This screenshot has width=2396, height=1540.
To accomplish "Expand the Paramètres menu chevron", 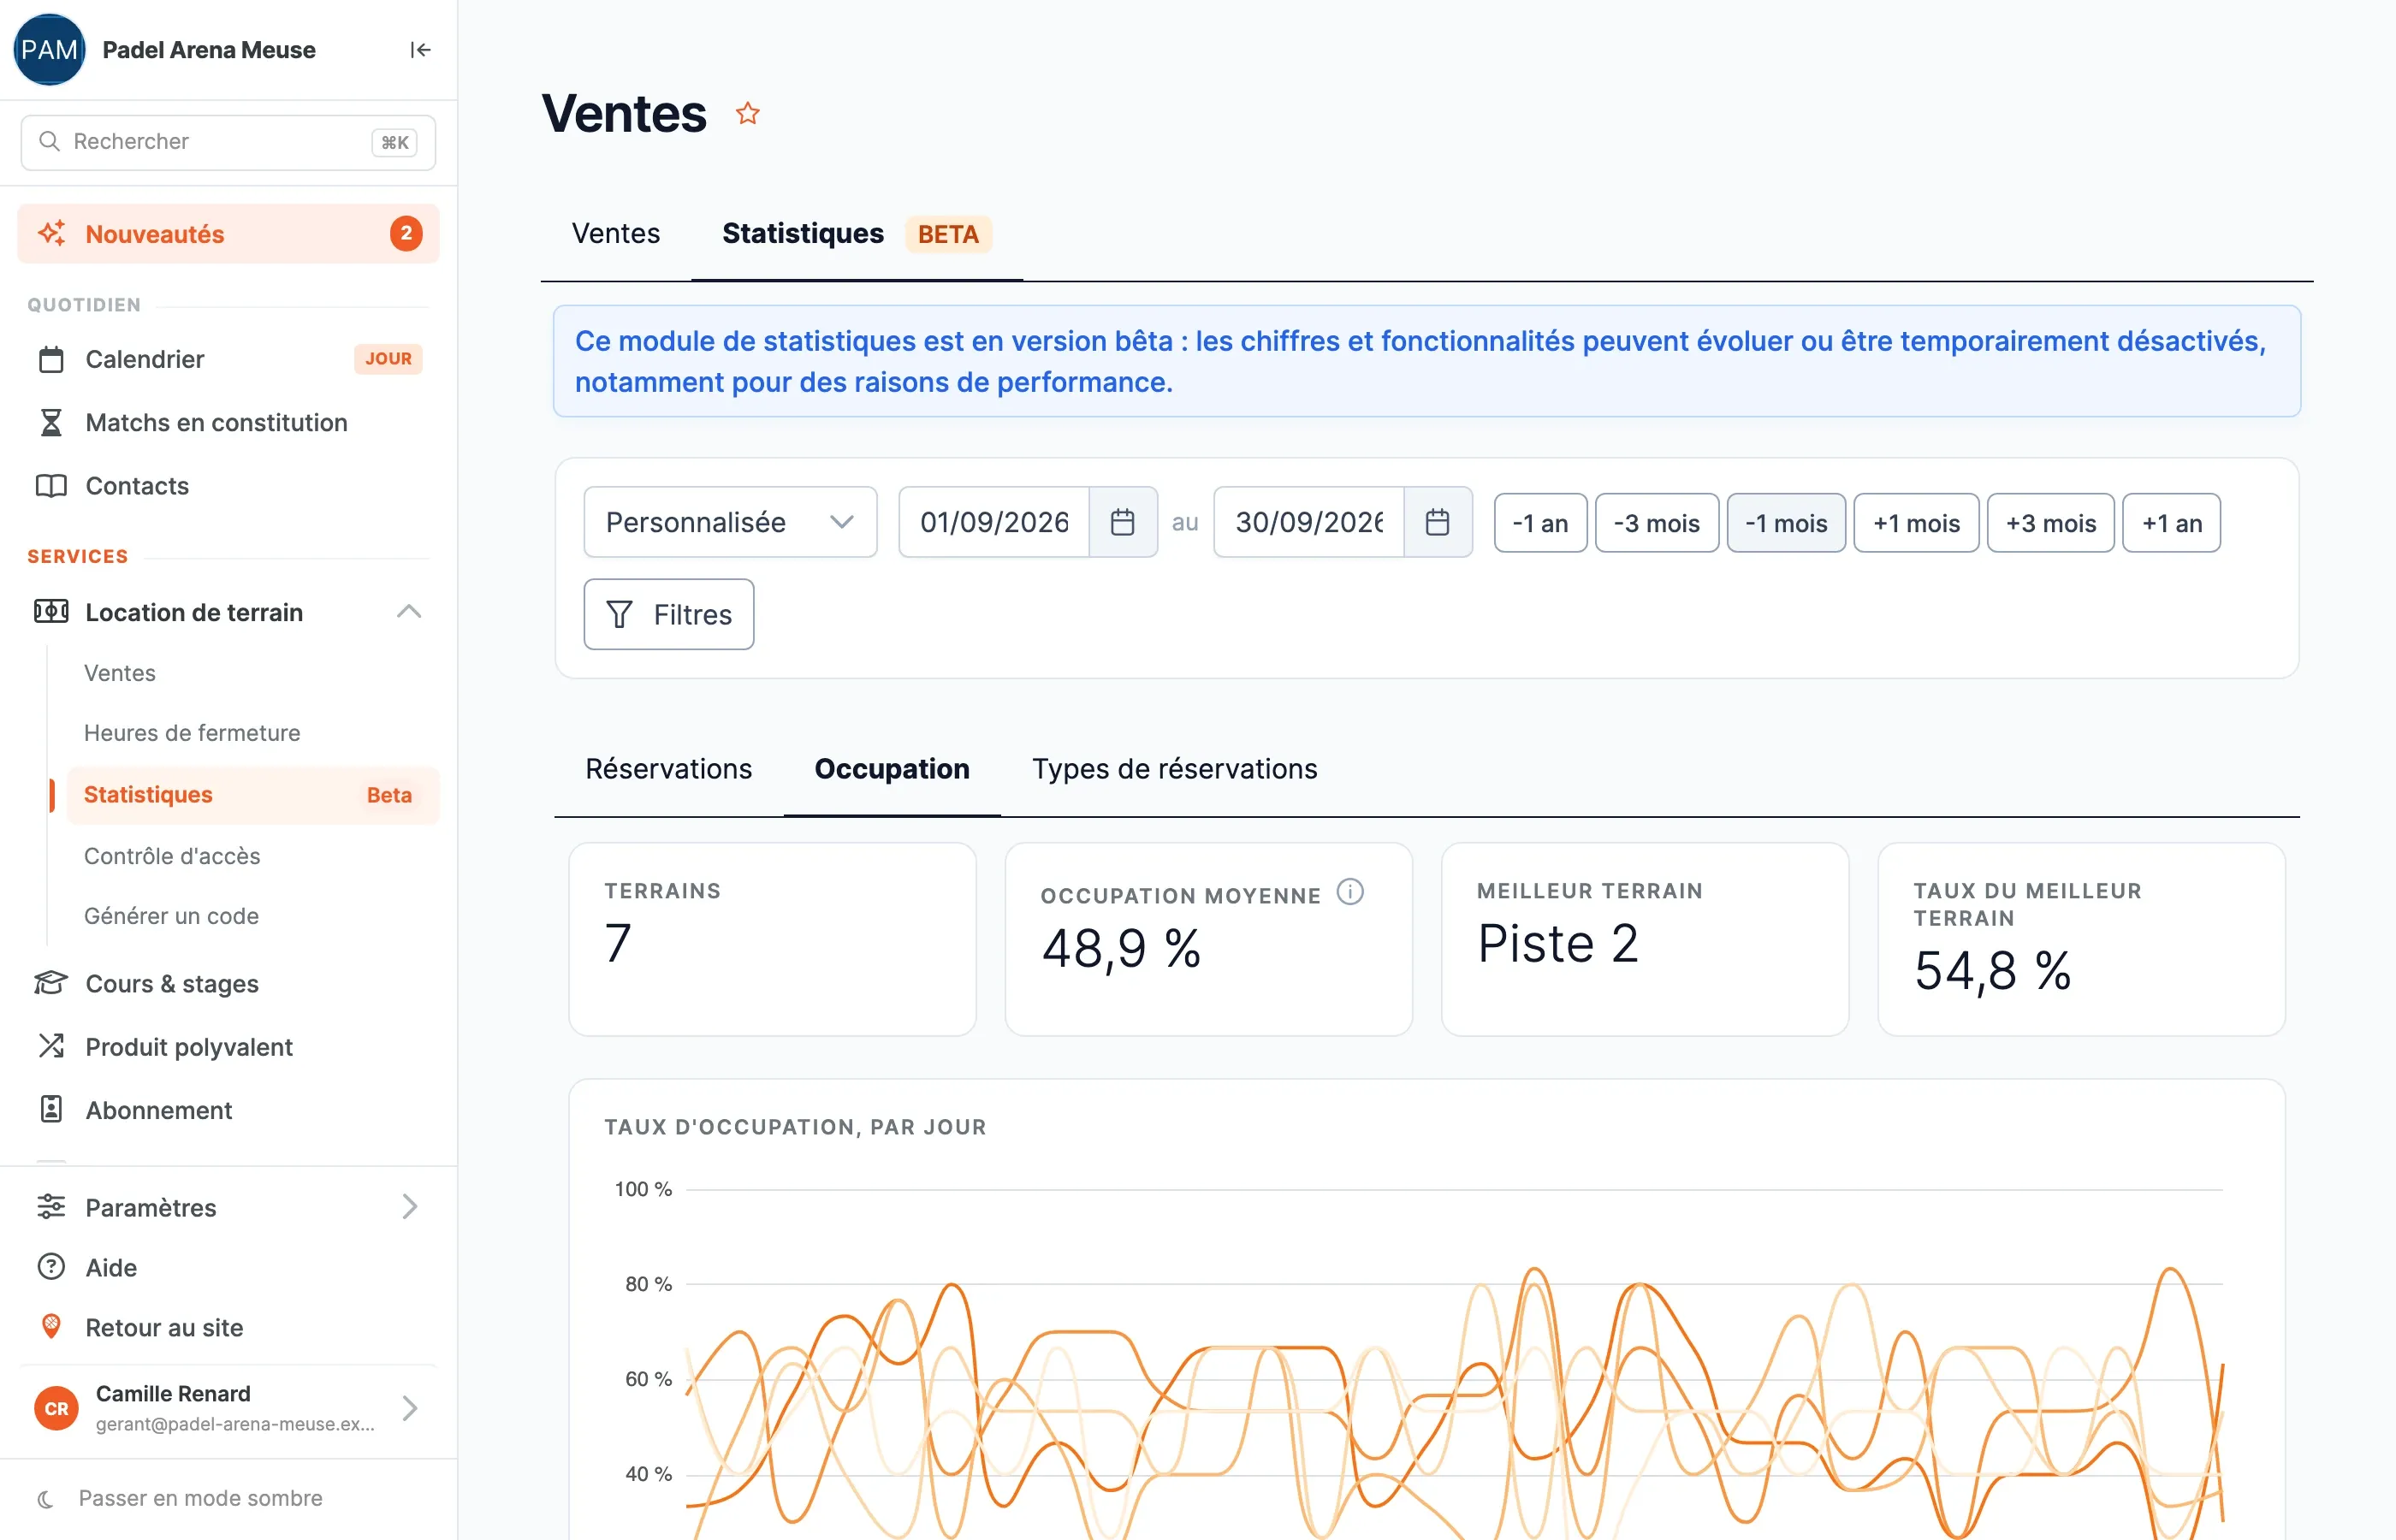I will point(410,1207).
